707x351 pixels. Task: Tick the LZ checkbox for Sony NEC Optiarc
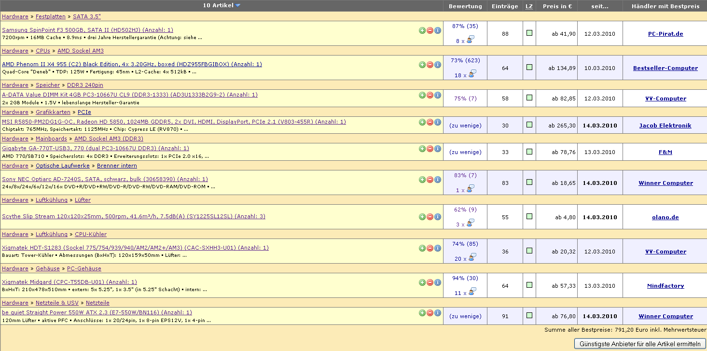click(529, 182)
